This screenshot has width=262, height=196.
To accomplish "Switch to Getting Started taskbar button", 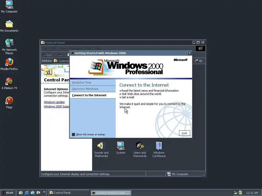I will click(111, 193).
